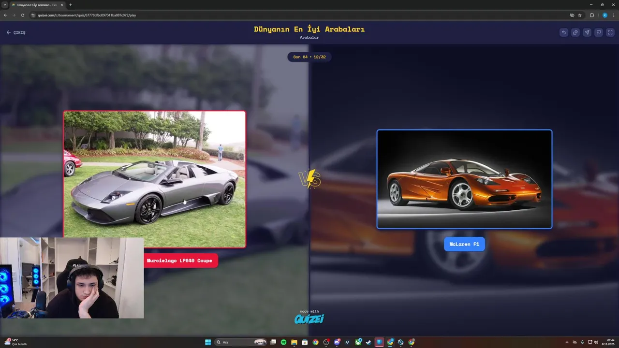
Task: Bookmark the page with the star icon
Action: 580,15
